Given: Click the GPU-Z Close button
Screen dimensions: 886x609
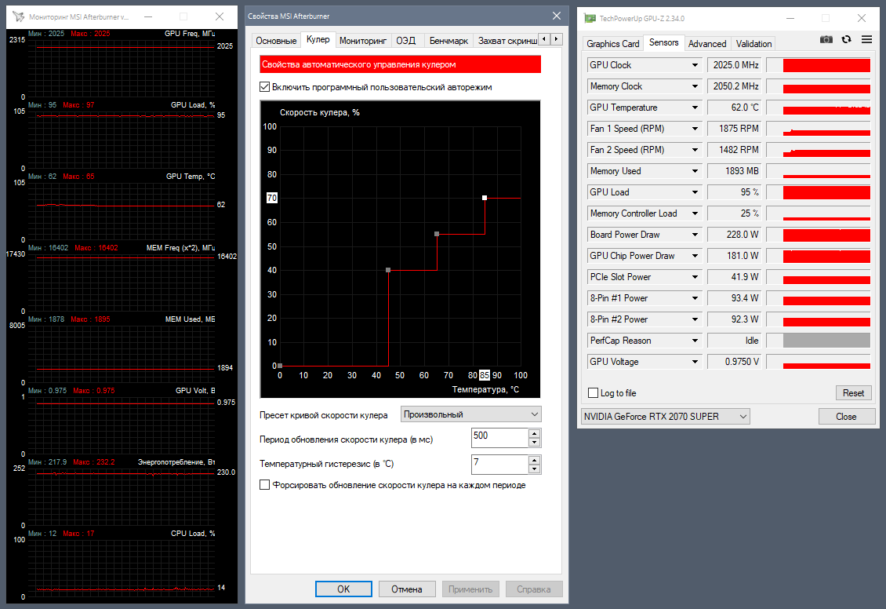Looking at the screenshot, I should point(847,417).
